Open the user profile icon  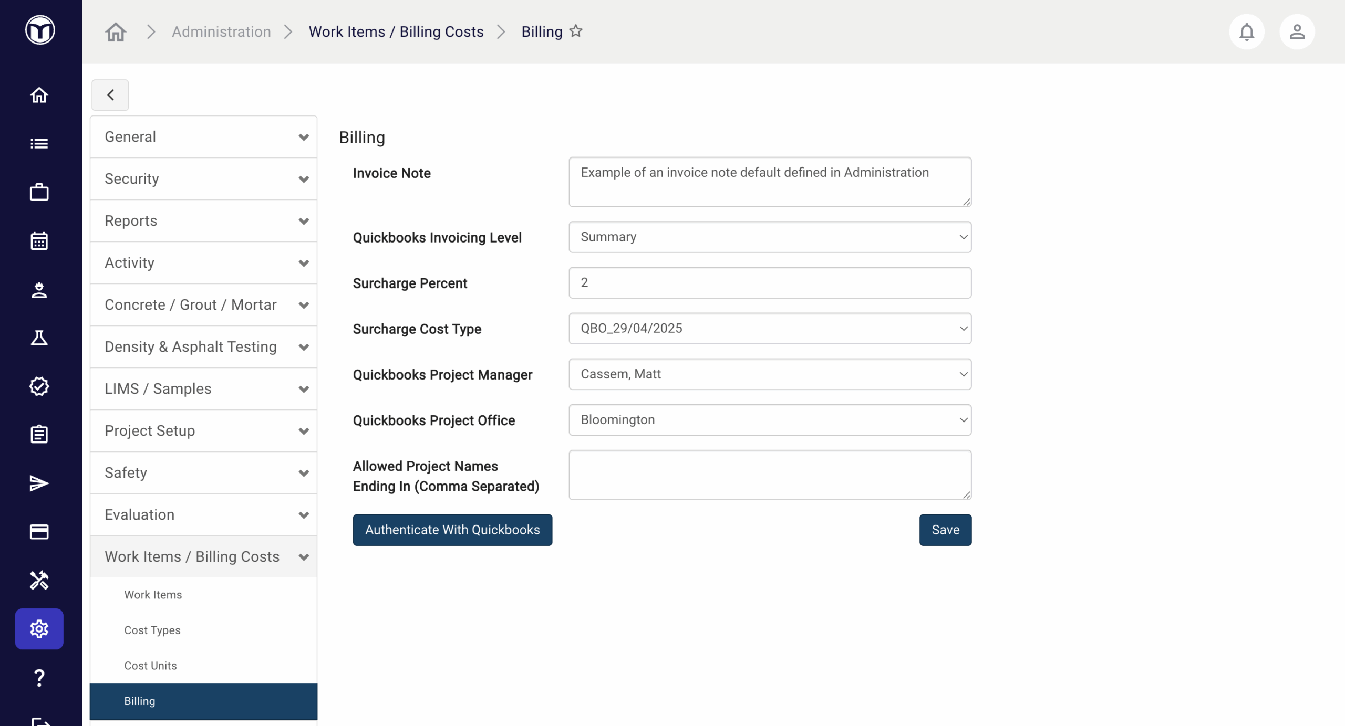tap(1297, 32)
